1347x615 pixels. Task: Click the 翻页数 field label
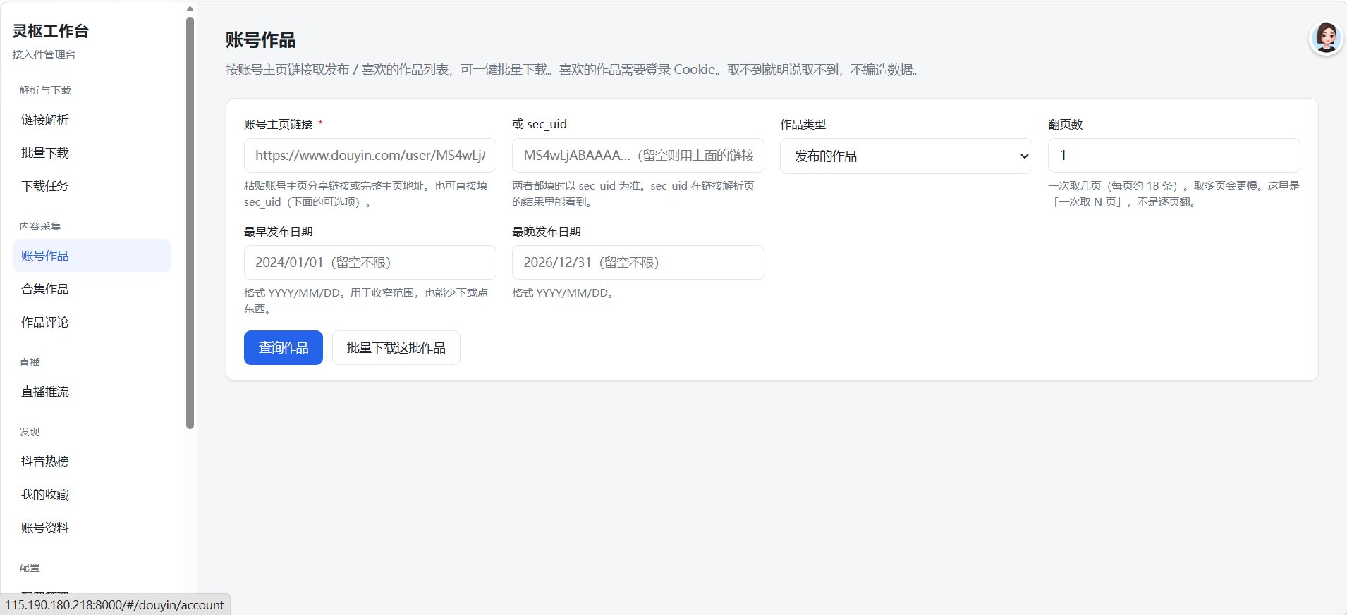pyautogui.click(x=1065, y=124)
